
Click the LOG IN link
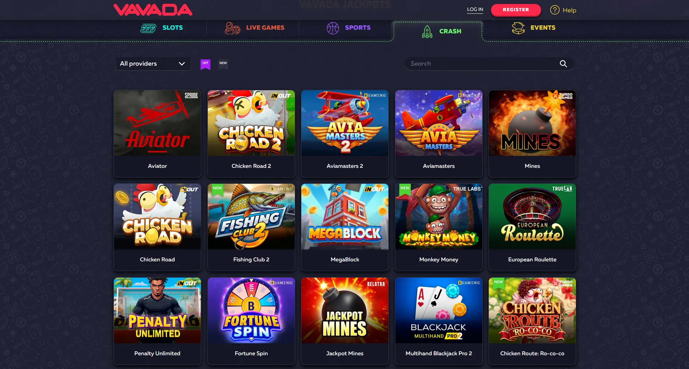(x=475, y=9)
